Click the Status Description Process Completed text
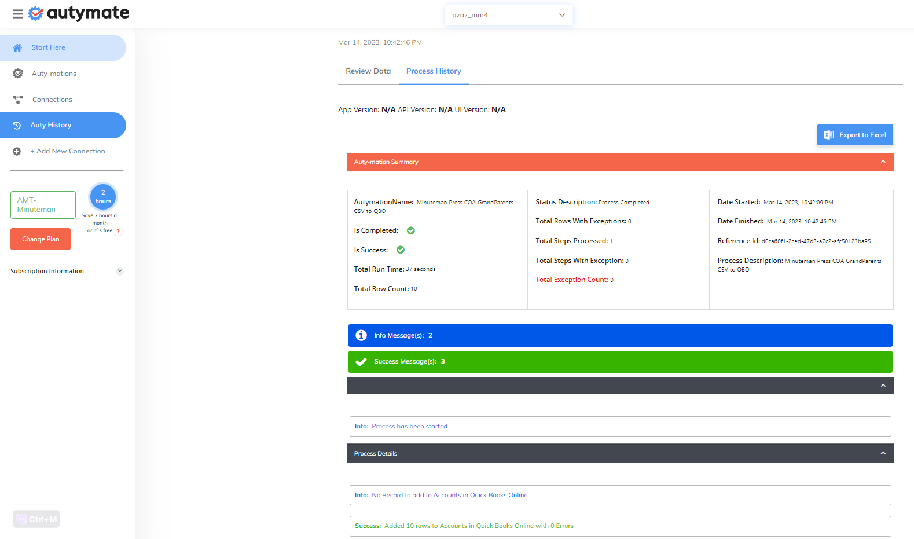 (x=624, y=203)
